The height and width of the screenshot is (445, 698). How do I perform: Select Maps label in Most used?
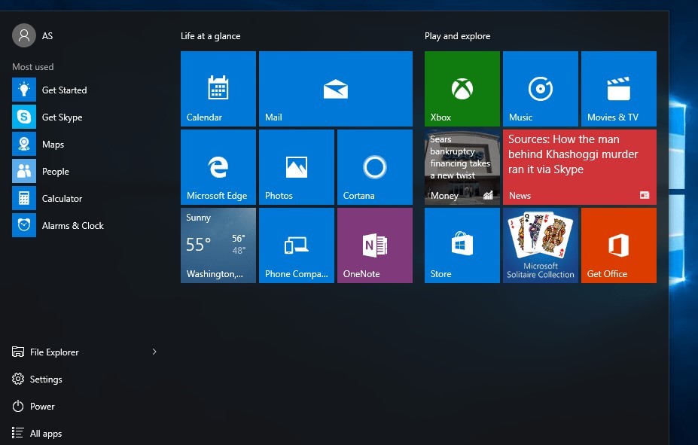coord(53,145)
